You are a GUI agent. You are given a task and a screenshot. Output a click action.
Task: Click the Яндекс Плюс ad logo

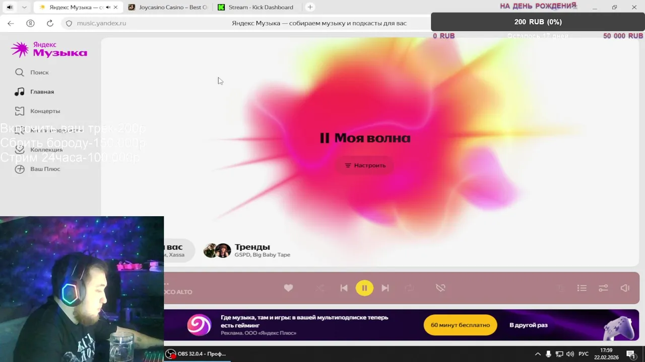point(199,325)
